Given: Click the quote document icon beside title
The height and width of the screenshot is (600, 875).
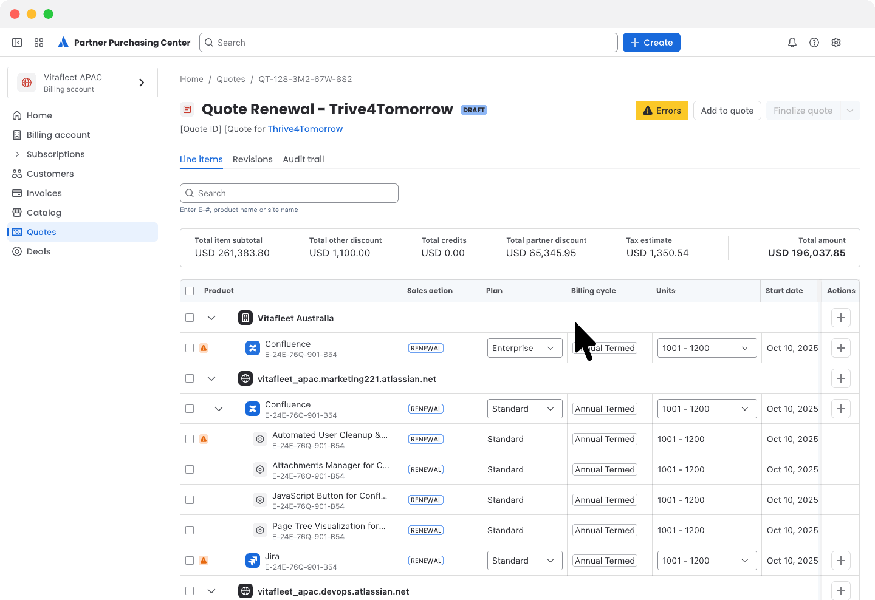Looking at the screenshot, I should [x=187, y=109].
